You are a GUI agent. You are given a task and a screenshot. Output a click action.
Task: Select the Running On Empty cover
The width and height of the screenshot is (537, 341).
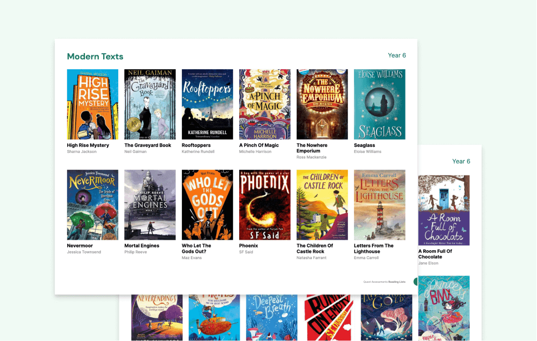coord(329,317)
